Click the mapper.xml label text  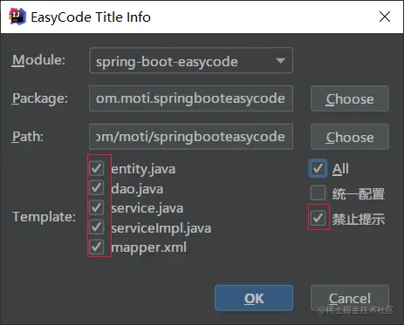(149, 247)
